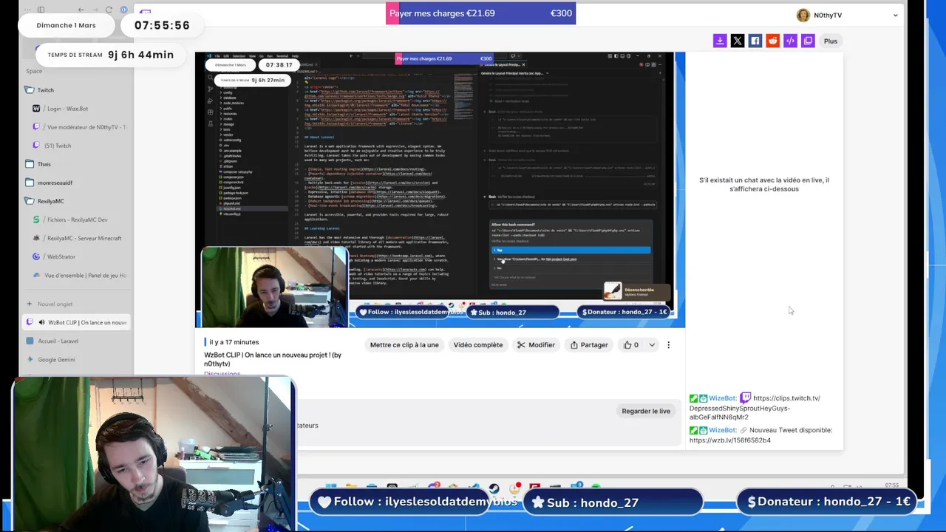The width and height of the screenshot is (946, 532).
Task: Open the Vidéo complète link
Action: point(478,345)
